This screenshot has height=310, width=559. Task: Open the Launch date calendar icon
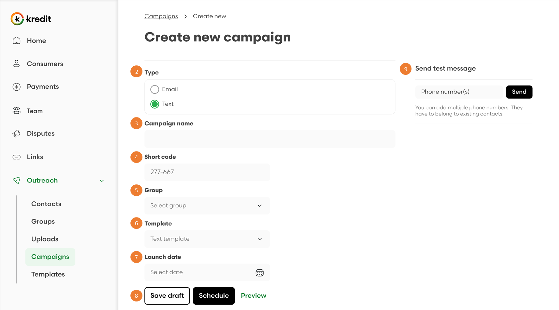pos(260,272)
